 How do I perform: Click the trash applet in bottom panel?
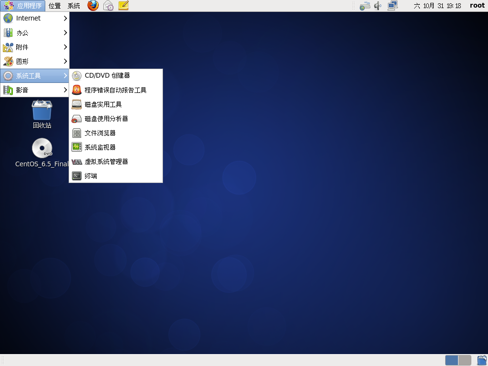pyautogui.click(x=482, y=360)
